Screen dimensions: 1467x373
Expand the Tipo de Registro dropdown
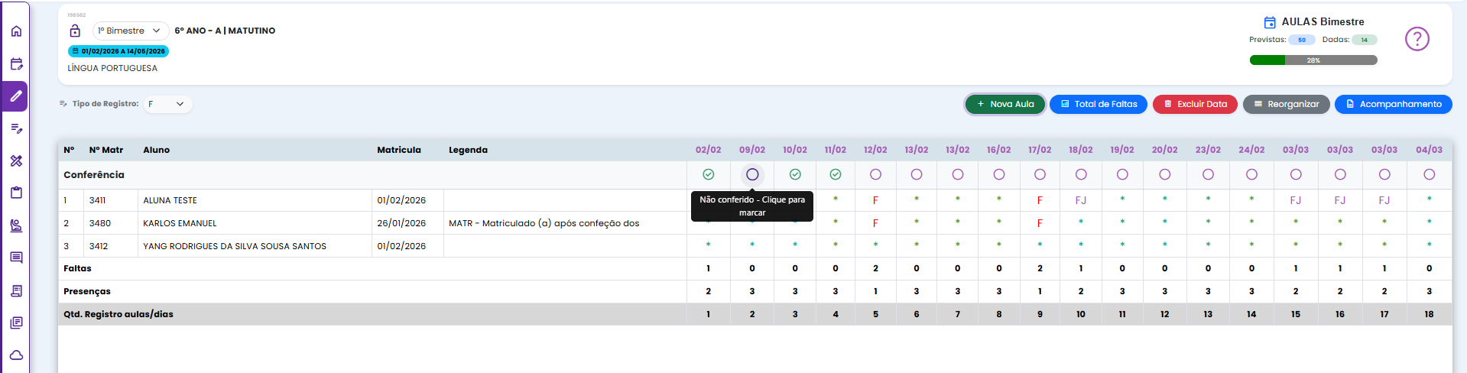pyautogui.click(x=167, y=104)
